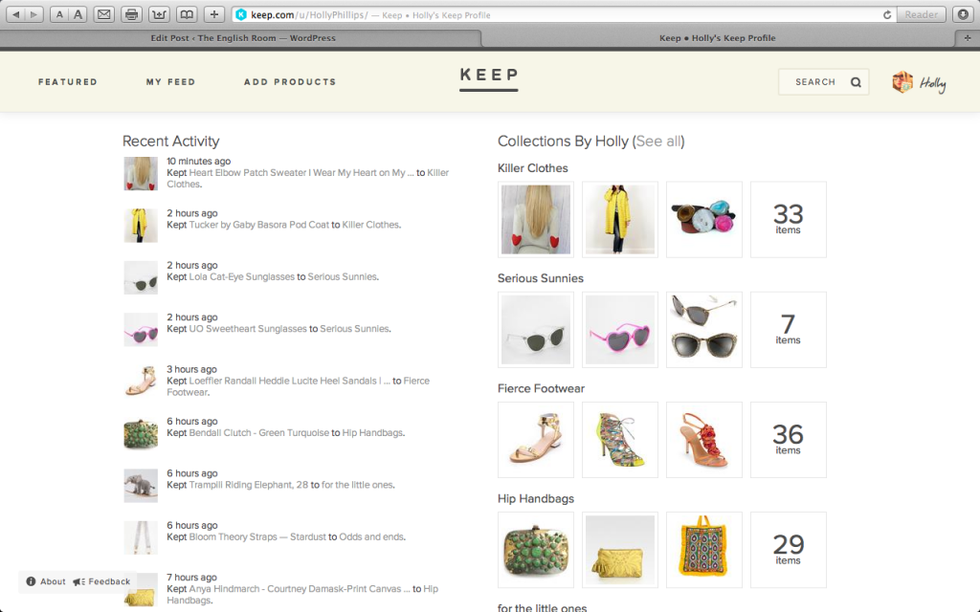
Task: Click the 7 items tile
Action: click(x=789, y=329)
